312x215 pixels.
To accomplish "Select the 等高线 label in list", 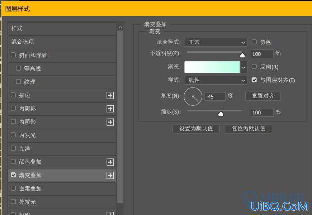I will tap(32, 68).
